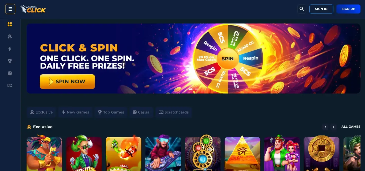Open the ALL GAMES link
This screenshot has width=365, height=171.
coord(351,127)
